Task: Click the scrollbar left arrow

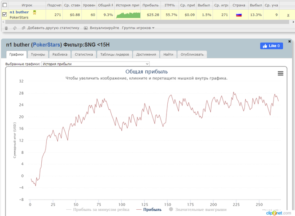Action: click(3, 22)
